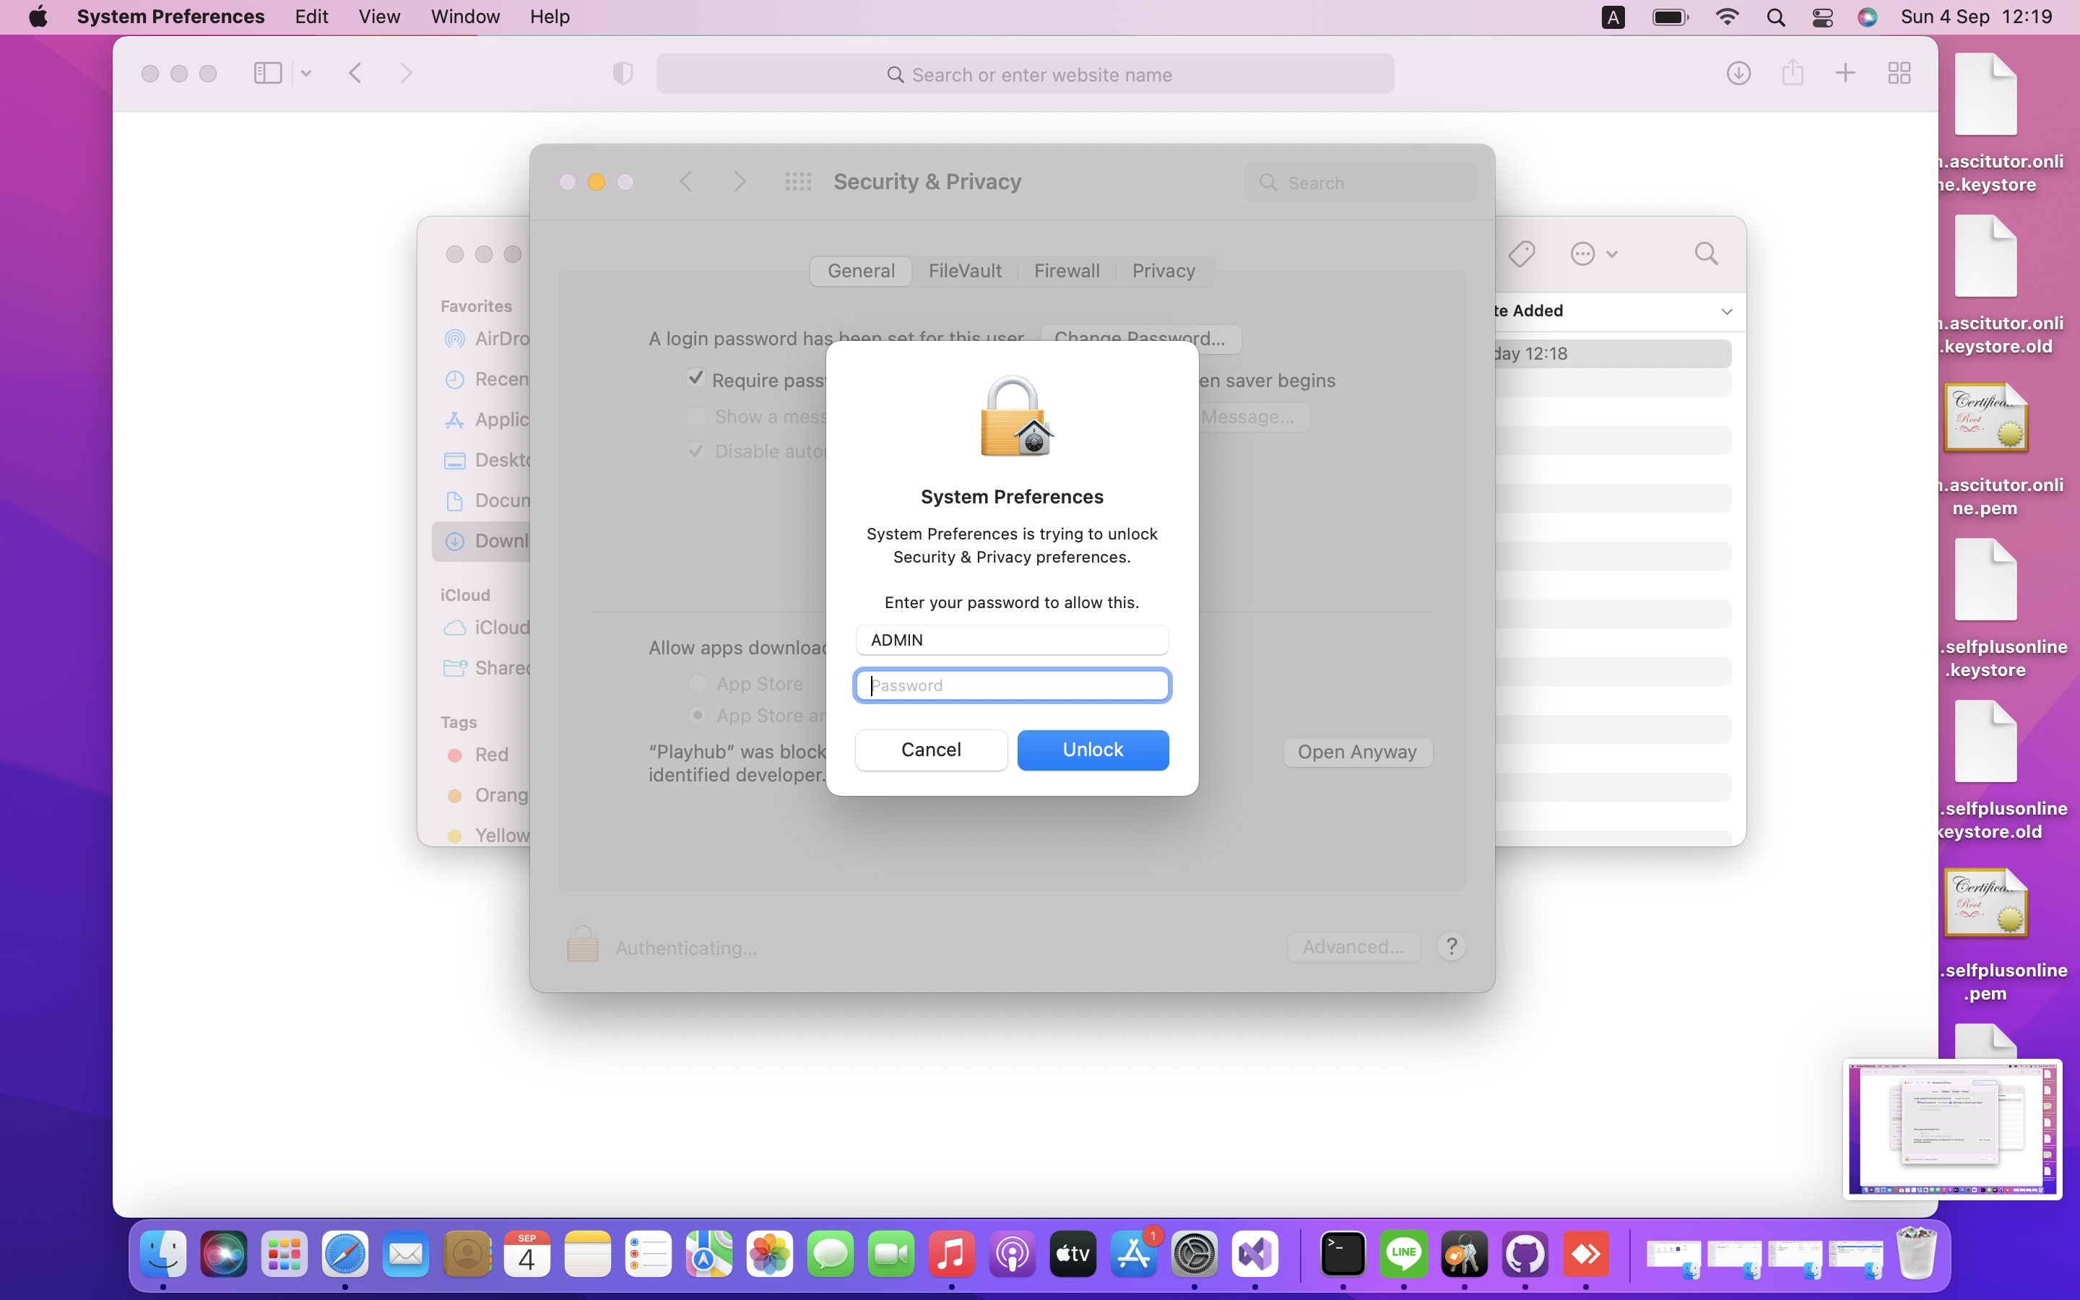
Task: Open GitHub Desktop from the Dock
Action: click(1525, 1254)
